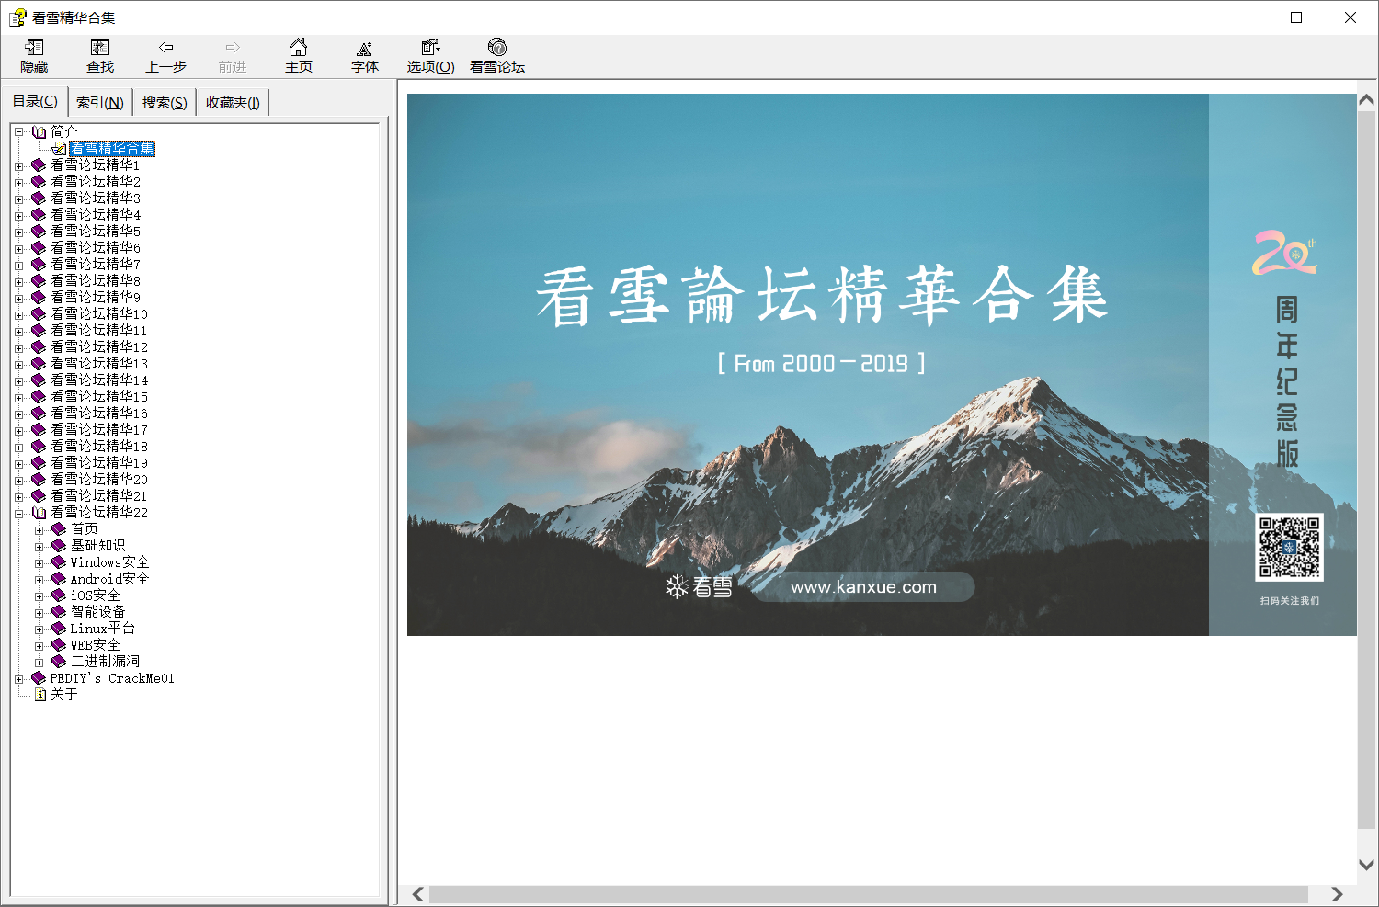Viewport: 1379px width, 907px height.
Task: Click the book icon beside 看雪论坛精华5
Action: click(39, 232)
